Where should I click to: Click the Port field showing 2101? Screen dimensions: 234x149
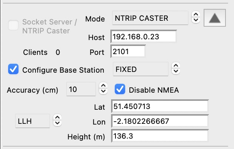click(x=128, y=51)
